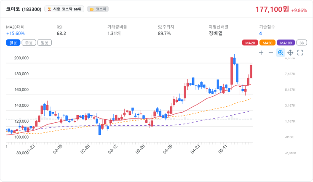Click the 이평선배열 value 정배열
Screen dimensions: 313x182
click(x=216, y=33)
